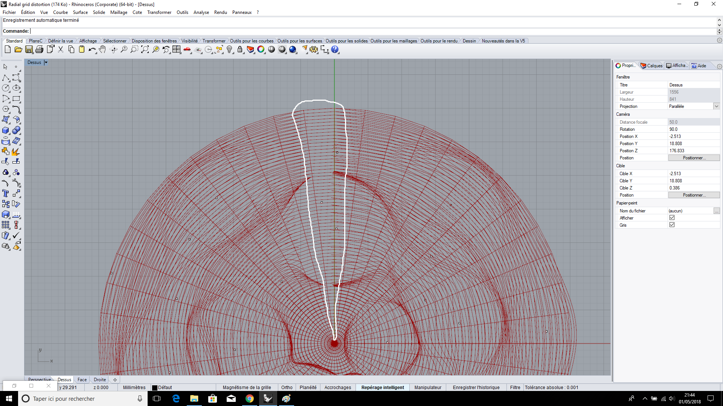Click the Print icon in toolbar
This screenshot has width=723, height=406.
[39, 50]
